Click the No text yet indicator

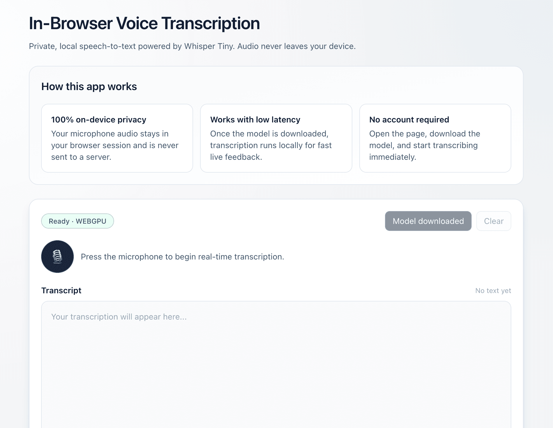(x=493, y=290)
